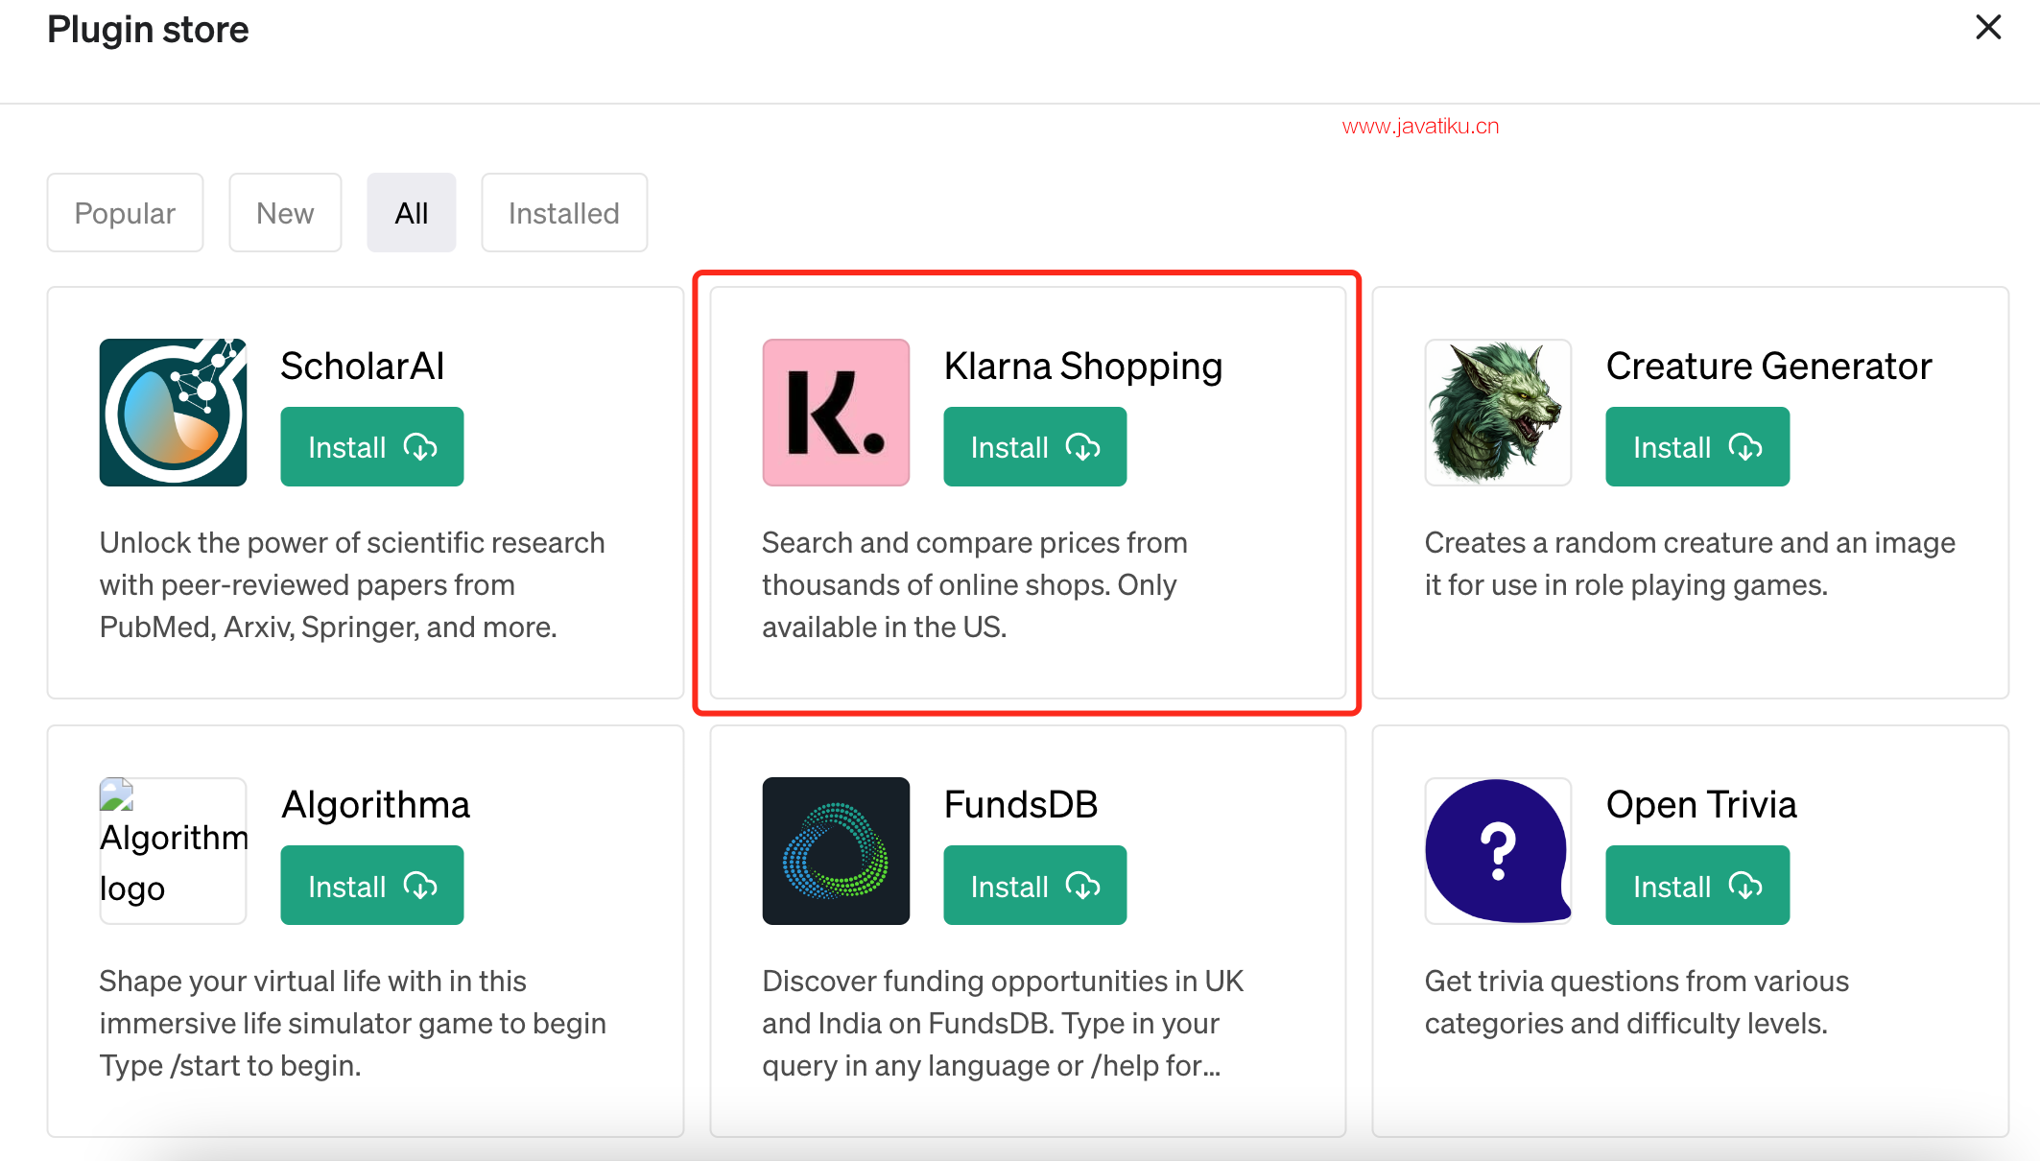Viewport: 2040px width, 1161px height.
Task: Click the Creature Generator role playing description
Action: (1690, 563)
